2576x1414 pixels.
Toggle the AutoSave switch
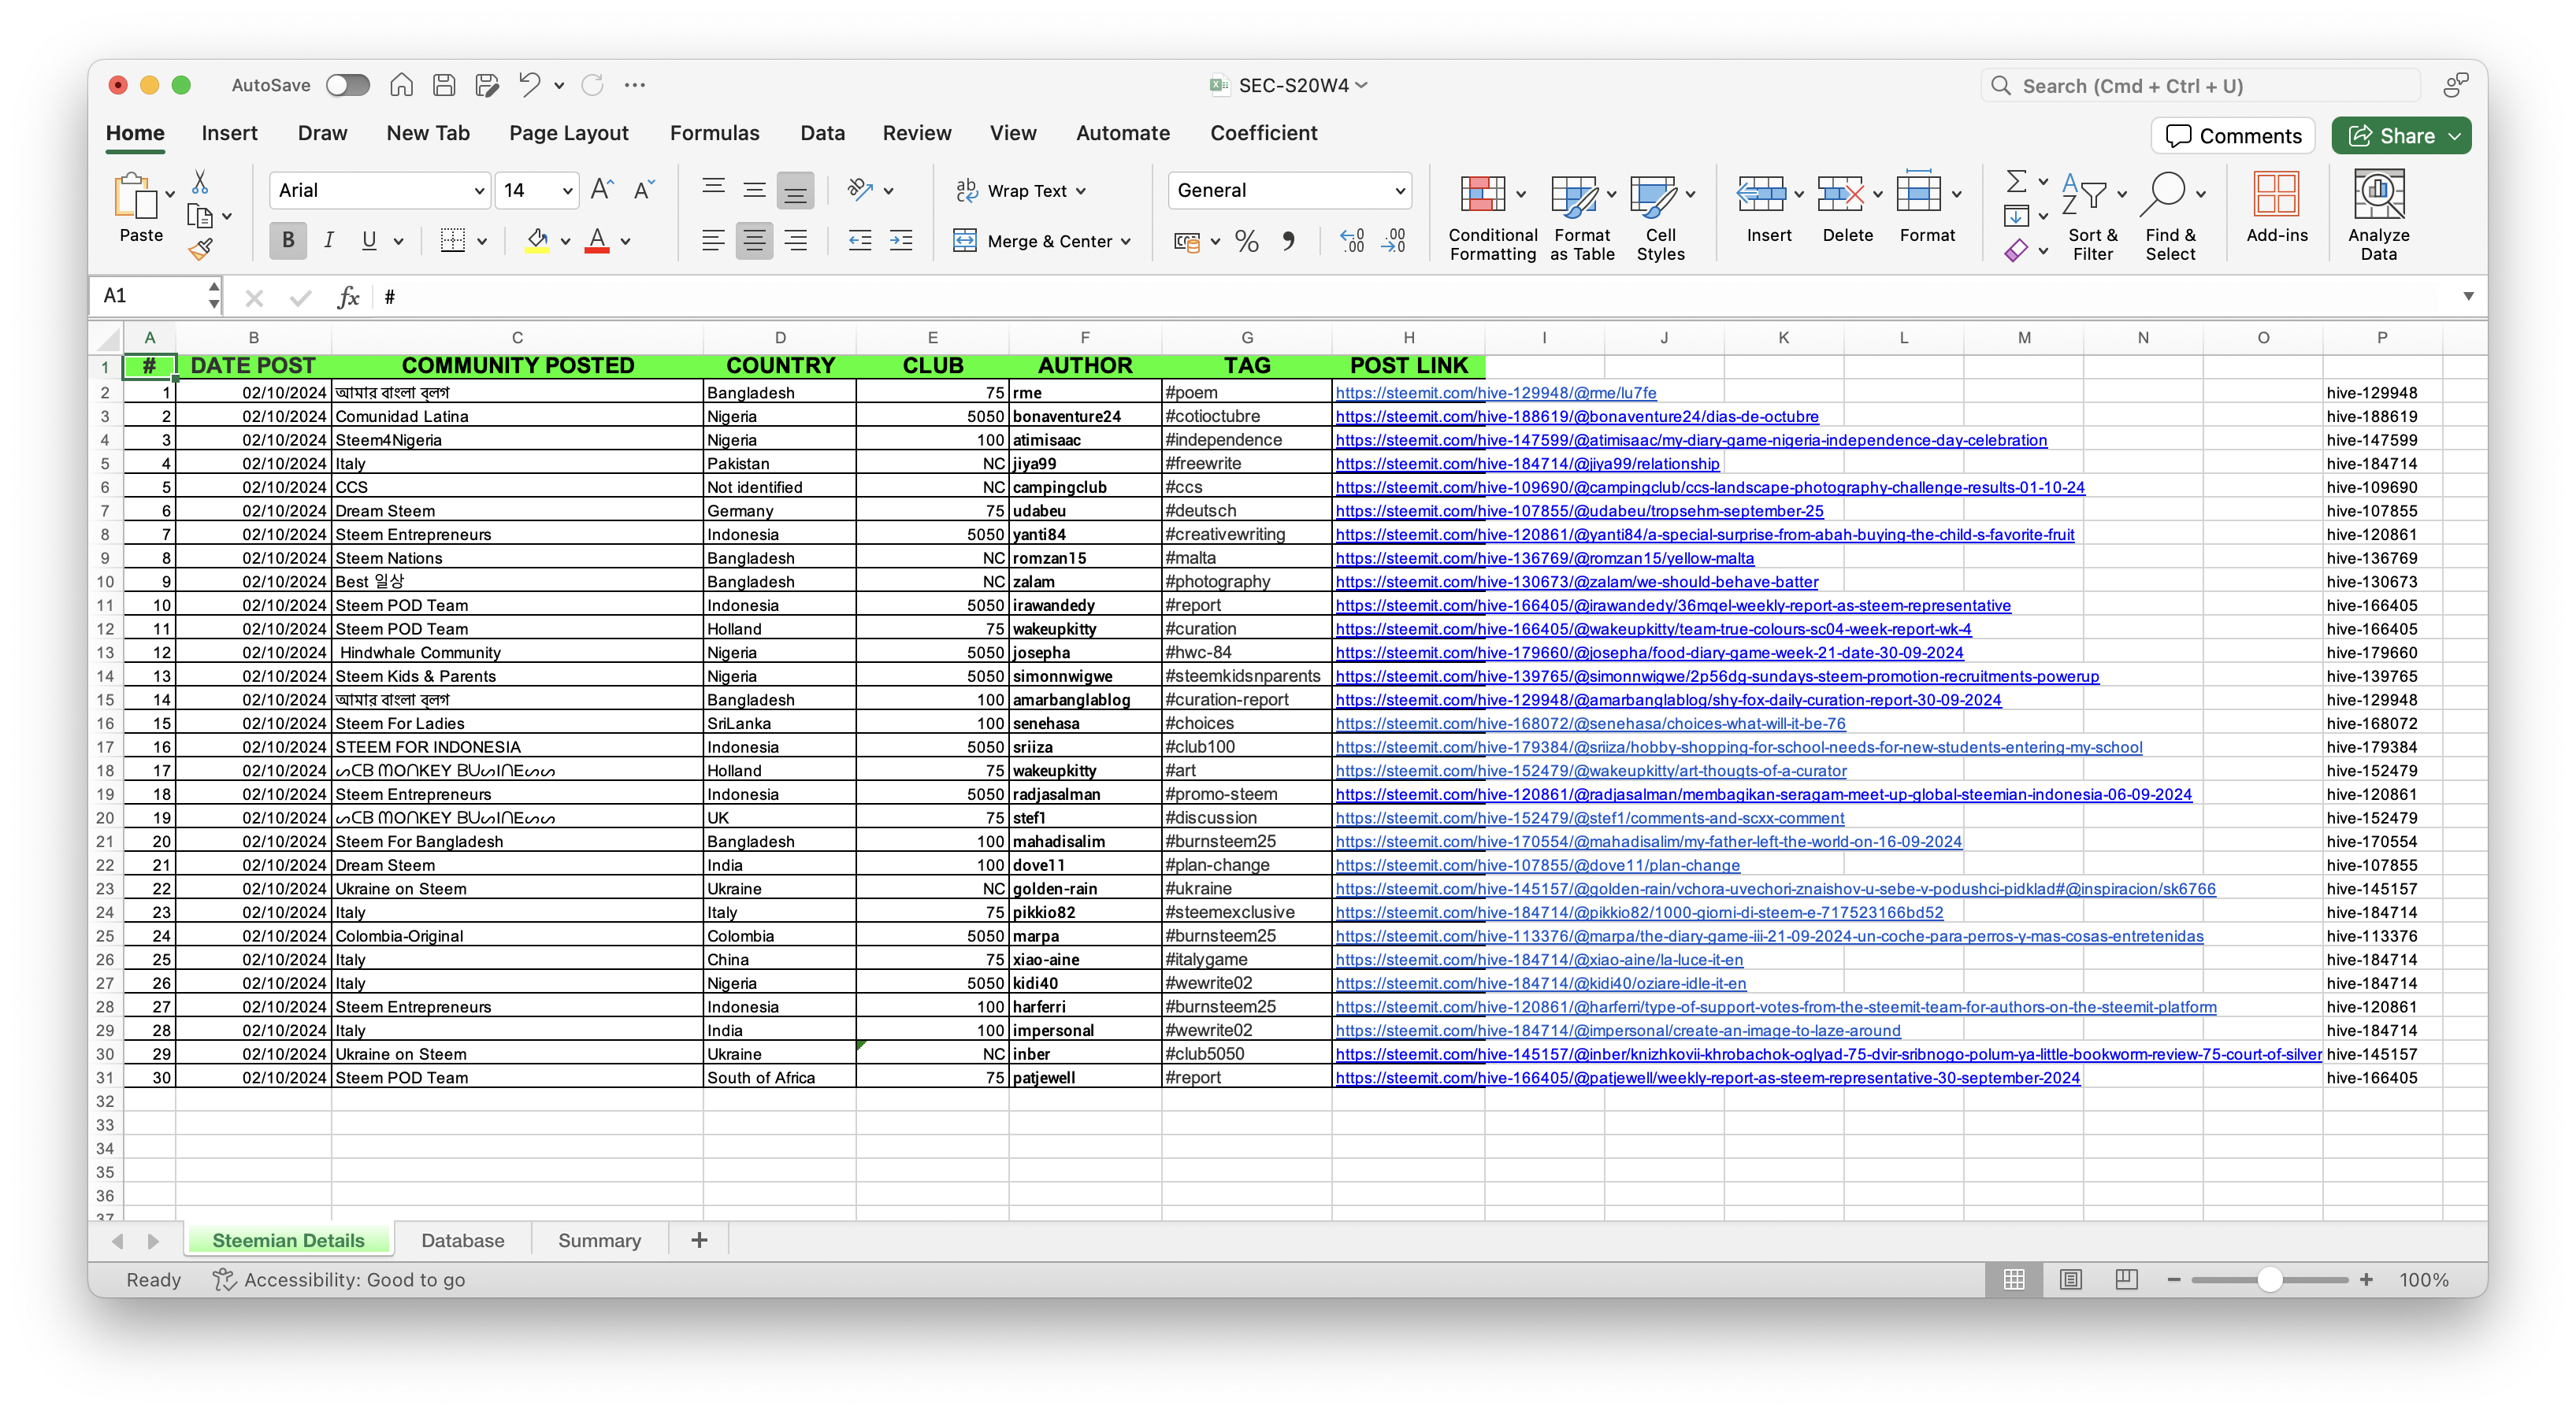pos(347,85)
